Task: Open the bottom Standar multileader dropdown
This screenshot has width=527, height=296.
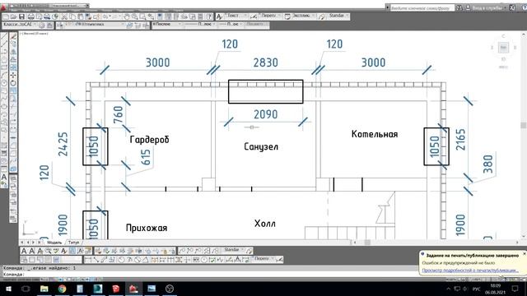Action: [x=233, y=250]
